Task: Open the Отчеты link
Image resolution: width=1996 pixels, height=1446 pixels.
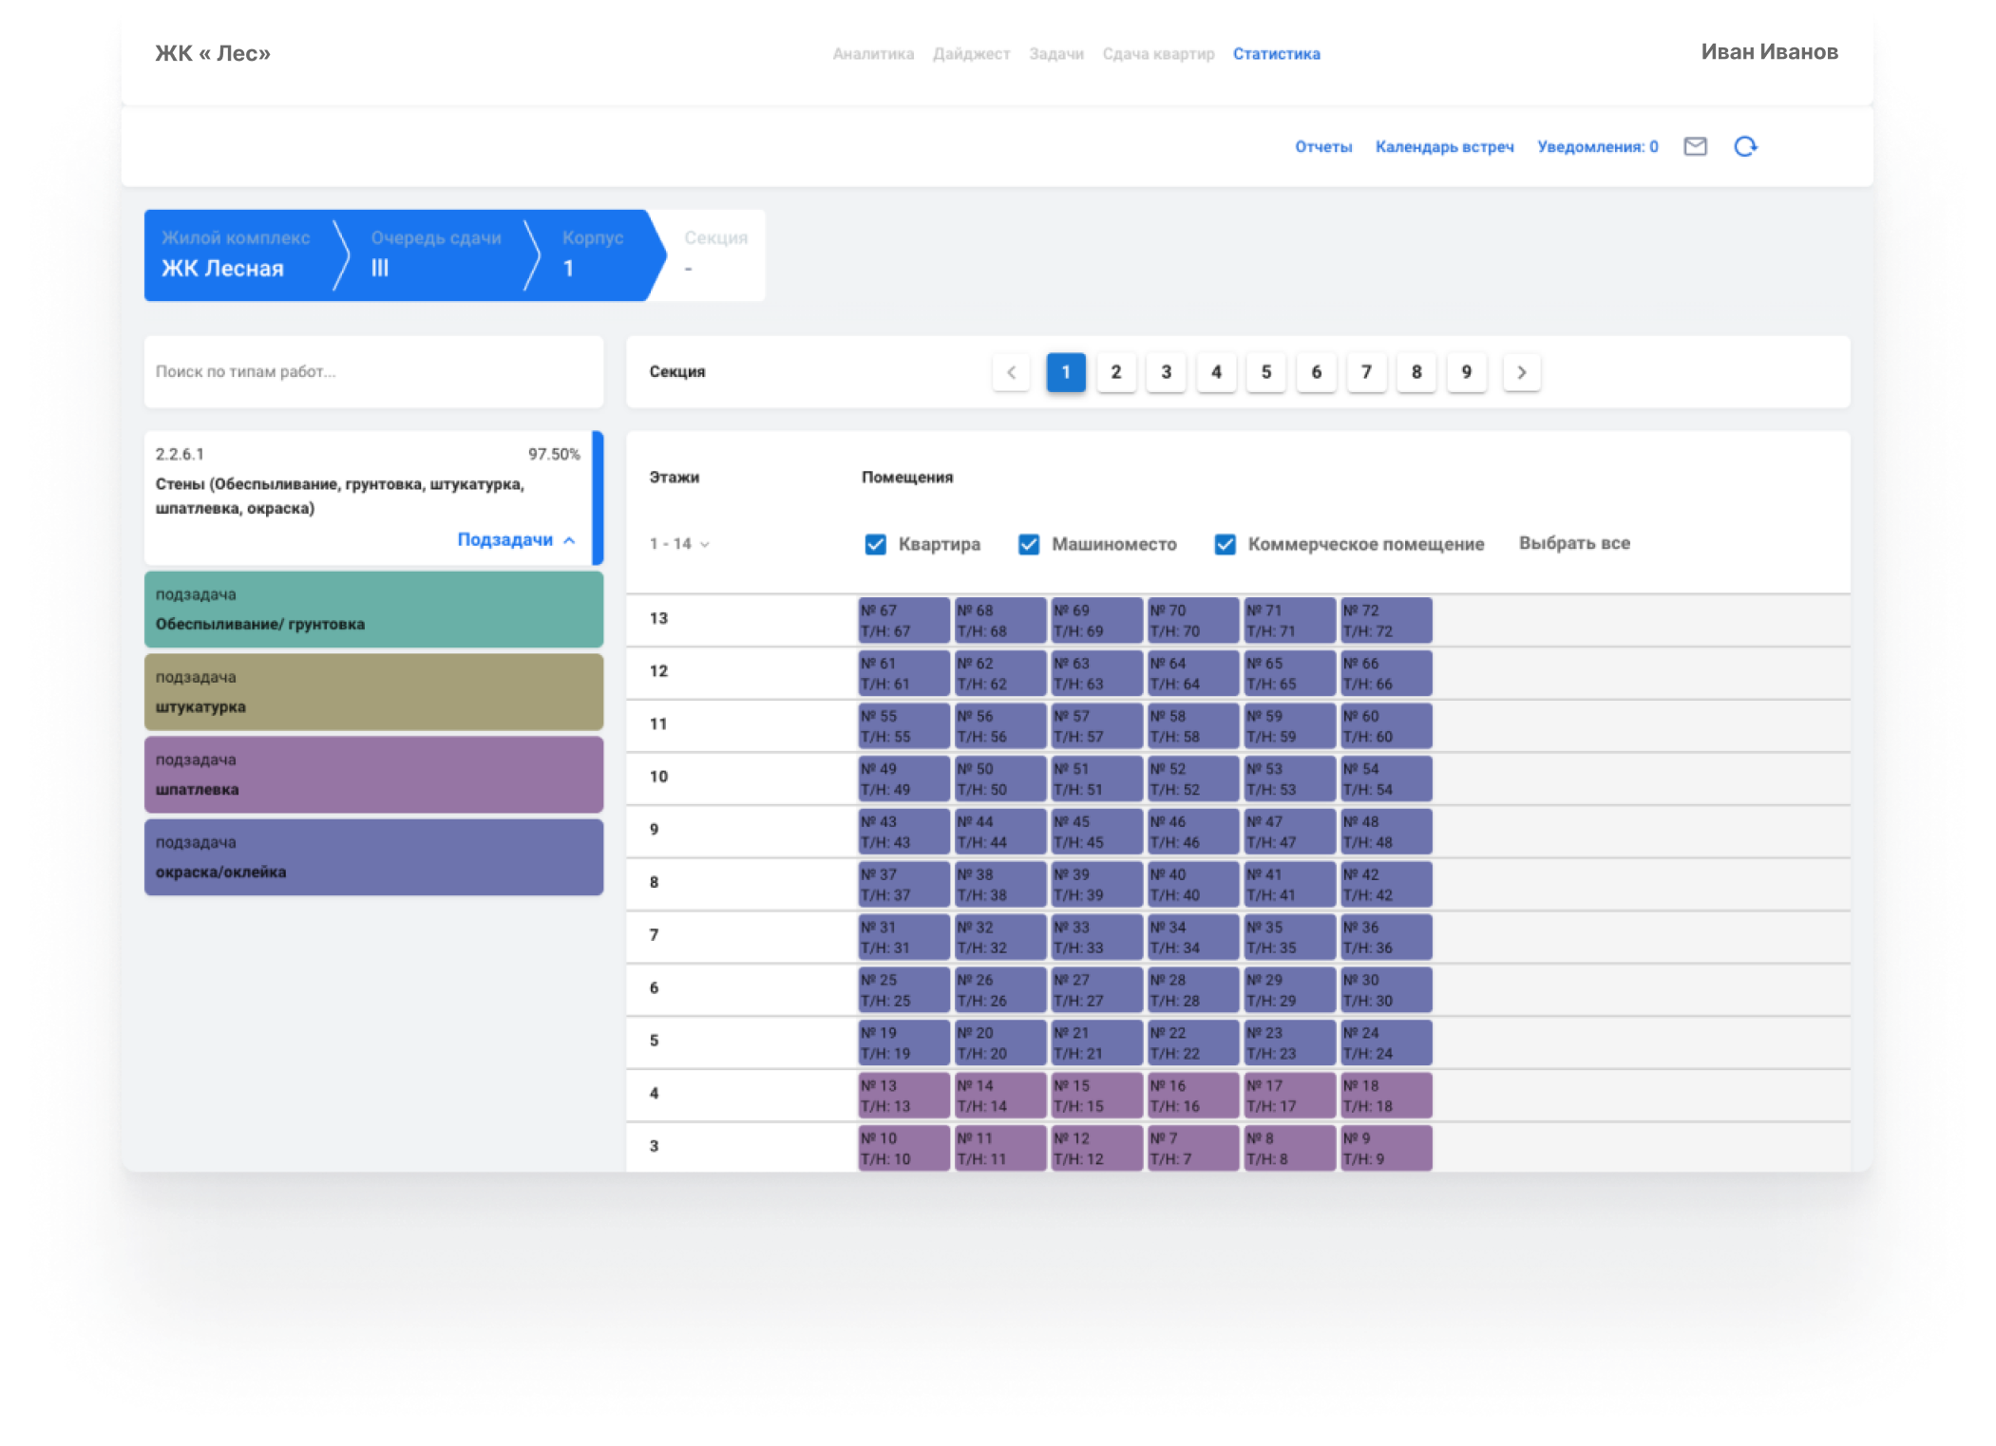Action: pyautogui.click(x=1322, y=147)
